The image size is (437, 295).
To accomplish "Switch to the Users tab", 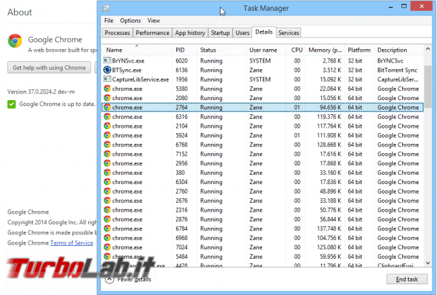I will click(x=242, y=33).
